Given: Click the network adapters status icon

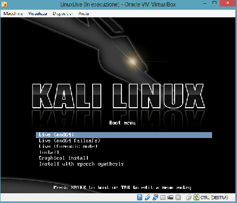Looking at the screenshot, I should 155,198.
